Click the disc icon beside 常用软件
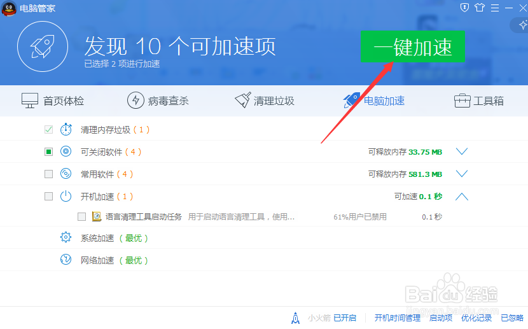528x329 pixels. (66, 174)
